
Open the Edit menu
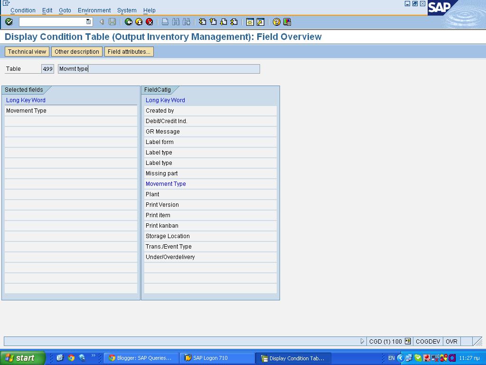(47, 10)
